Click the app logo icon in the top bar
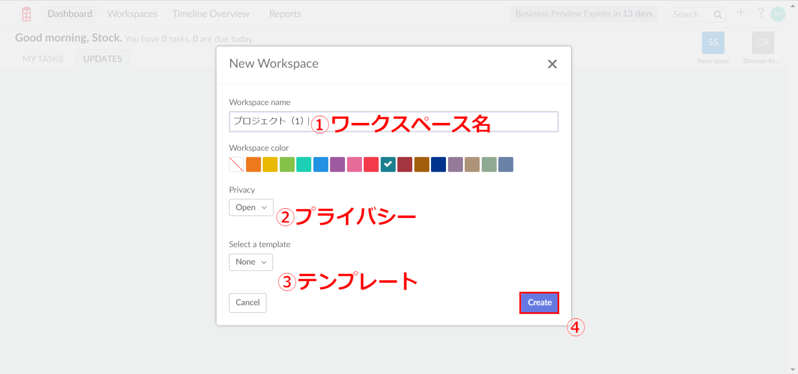The height and width of the screenshot is (374, 798). pos(26,14)
